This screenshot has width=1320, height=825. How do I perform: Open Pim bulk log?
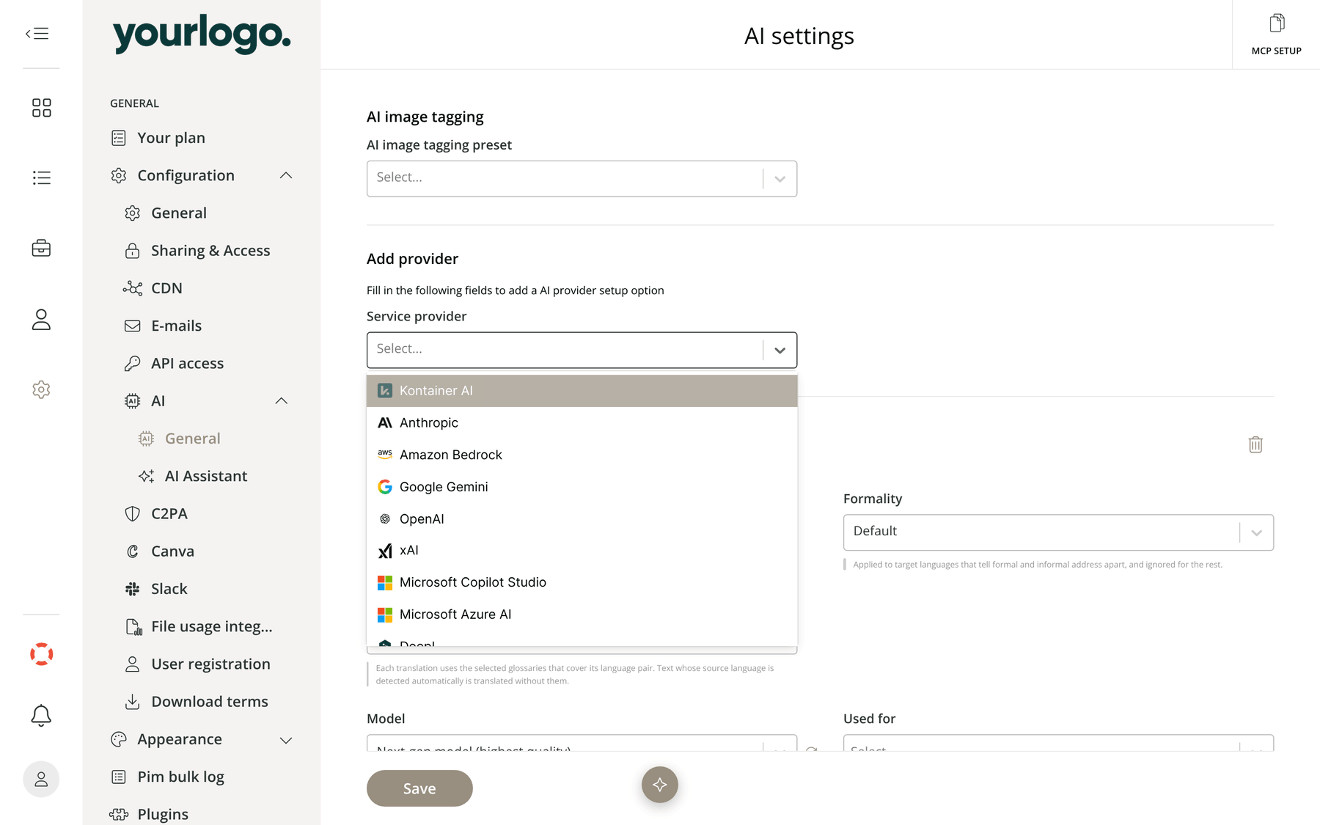[x=167, y=777]
